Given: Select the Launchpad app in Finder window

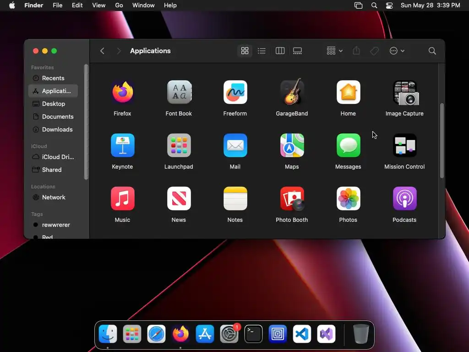Looking at the screenshot, I should (x=179, y=145).
